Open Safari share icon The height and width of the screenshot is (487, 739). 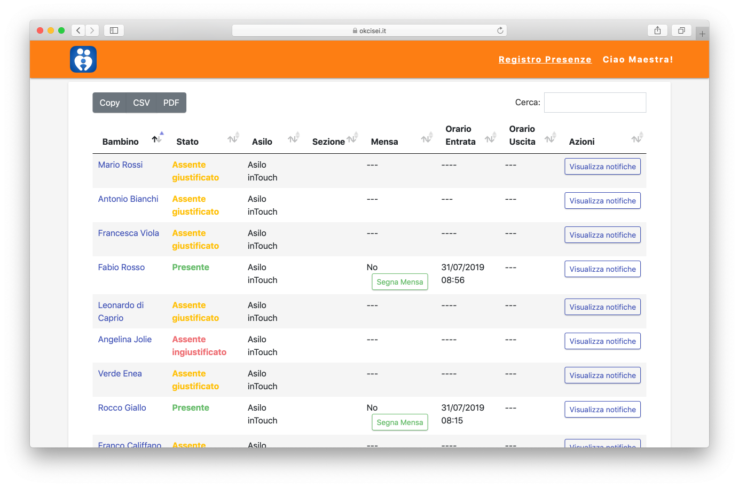point(657,30)
